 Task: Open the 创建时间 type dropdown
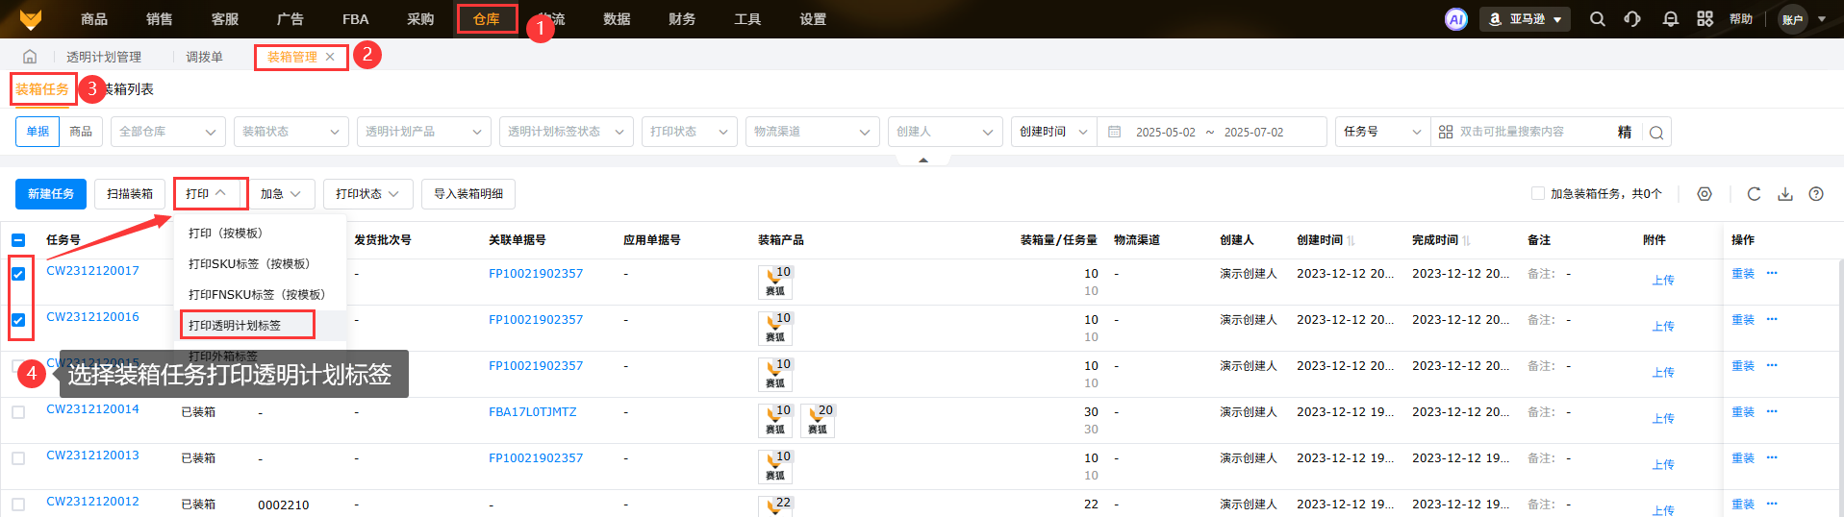tap(1053, 132)
